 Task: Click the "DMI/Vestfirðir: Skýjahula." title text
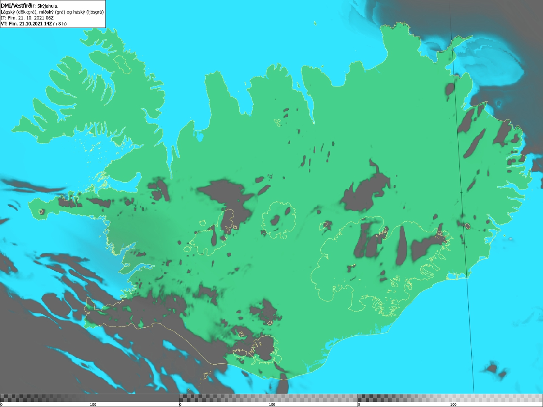(30, 6)
